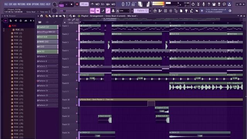The height and width of the screenshot is (139, 247).
Task: Select the browser starred favorites tab
Action: pyautogui.click(x=31, y=20)
